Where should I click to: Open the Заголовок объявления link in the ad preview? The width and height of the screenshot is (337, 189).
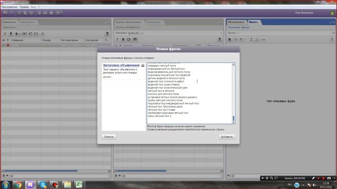tap(121, 65)
